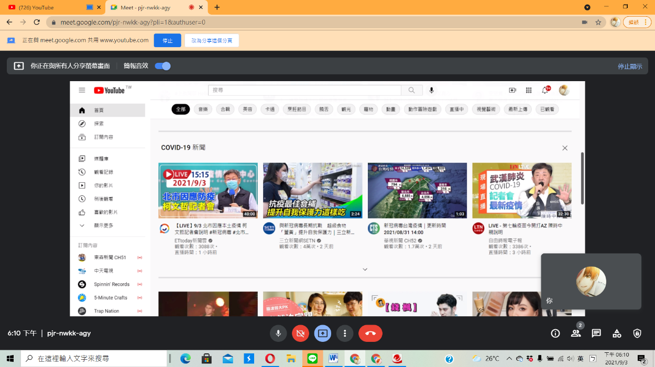Click the present screen button in Meet
655x367 pixels.
[x=322, y=333]
